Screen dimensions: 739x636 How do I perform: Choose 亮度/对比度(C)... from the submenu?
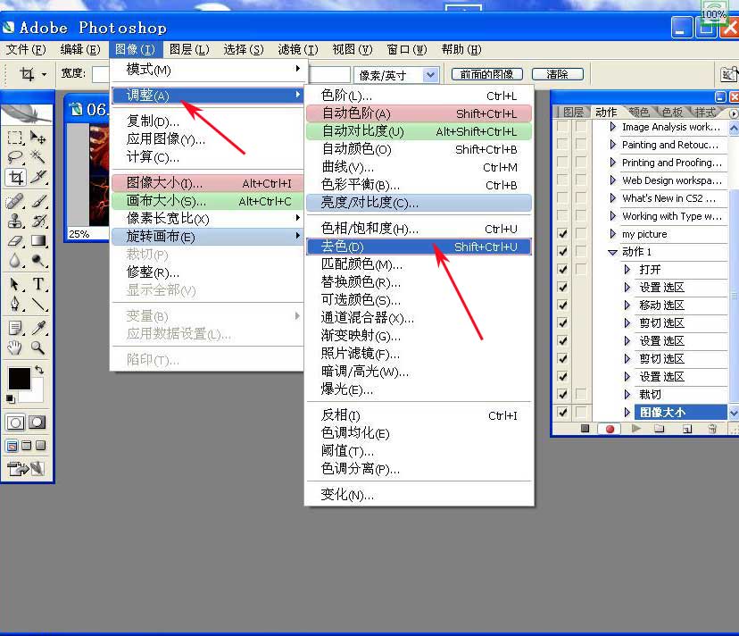(x=419, y=203)
